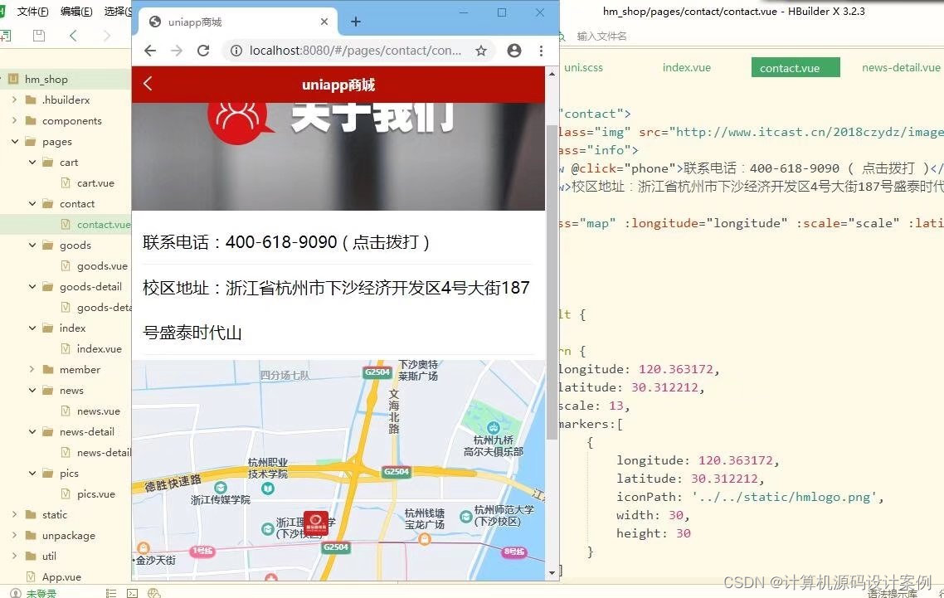Click the browser address bar URL
This screenshot has height=598, width=944.
tap(355, 51)
